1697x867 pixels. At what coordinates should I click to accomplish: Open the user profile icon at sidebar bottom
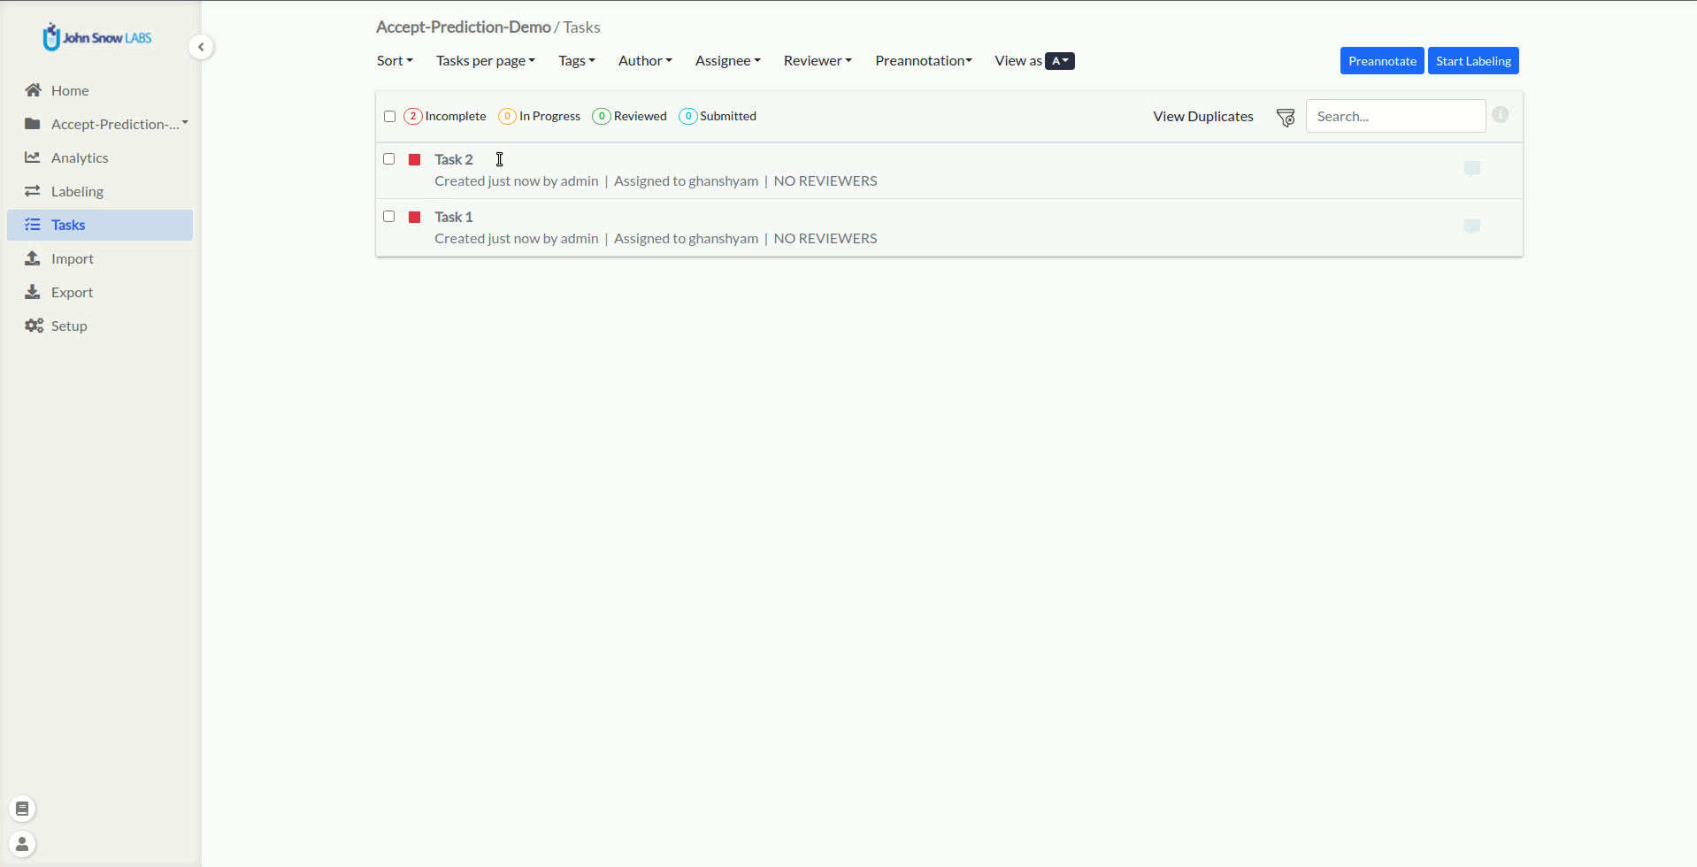pyautogui.click(x=22, y=844)
